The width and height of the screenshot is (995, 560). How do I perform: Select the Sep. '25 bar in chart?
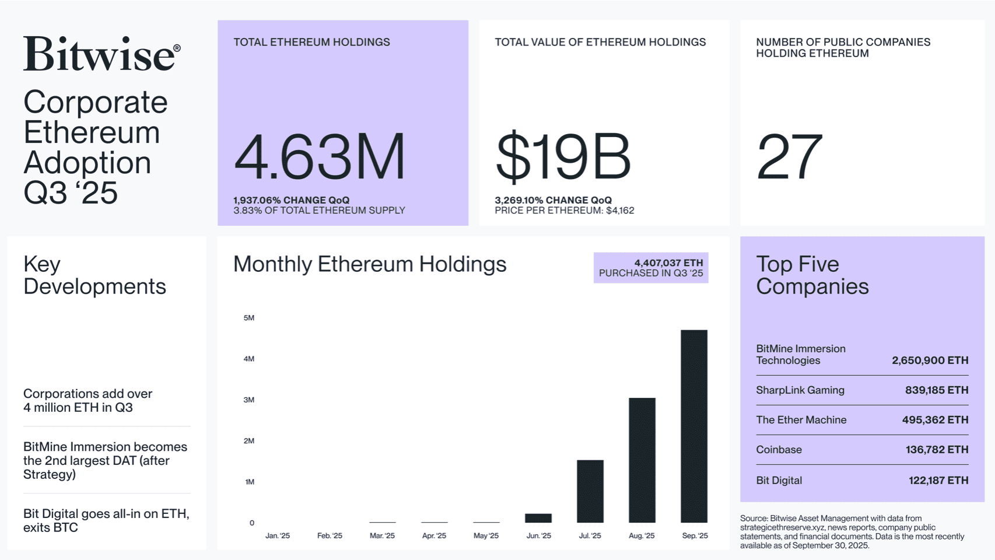693,426
